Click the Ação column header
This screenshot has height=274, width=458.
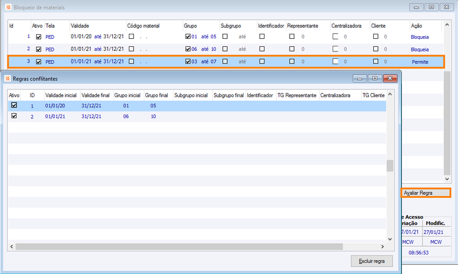[417, 26]
